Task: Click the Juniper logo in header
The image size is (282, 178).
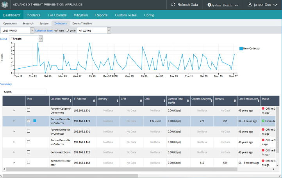Action: point(5,5)
